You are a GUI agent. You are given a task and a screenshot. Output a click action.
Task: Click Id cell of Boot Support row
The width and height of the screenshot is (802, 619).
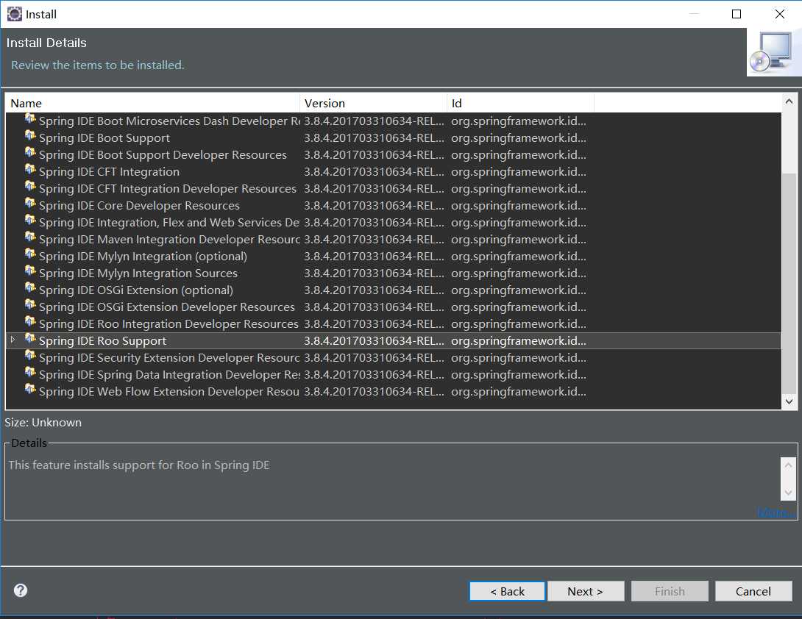(519, 138)
